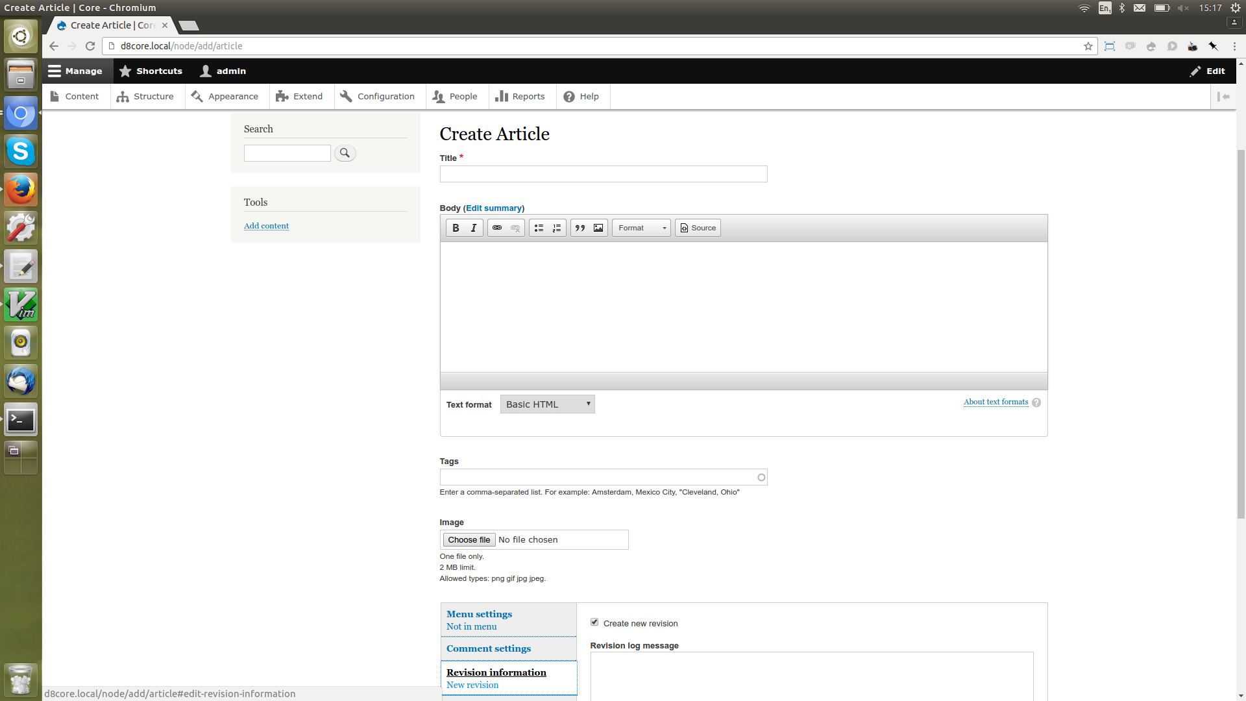Select the Revision information vertical tab
Image resolution: width=1246 pixels, height=701 pixels.
[509, 678]
